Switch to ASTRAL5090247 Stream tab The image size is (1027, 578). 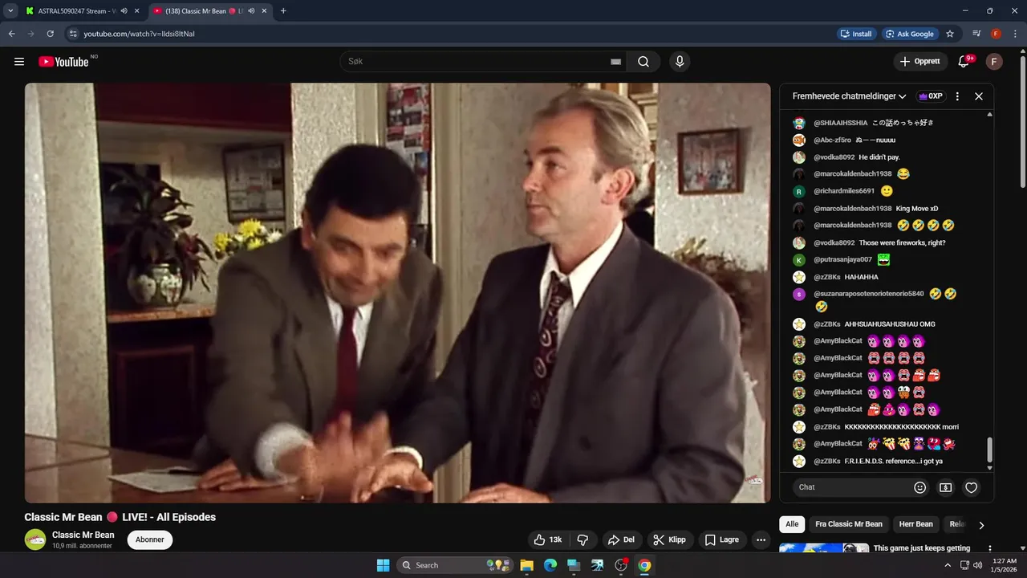click(x=76, y=11)
